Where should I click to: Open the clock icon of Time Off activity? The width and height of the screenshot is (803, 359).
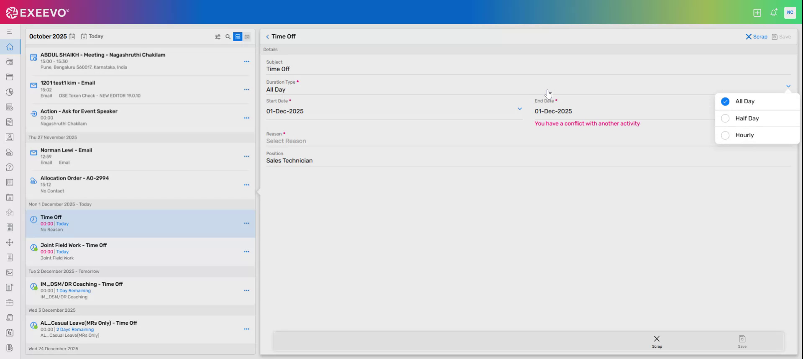point(33,220)
